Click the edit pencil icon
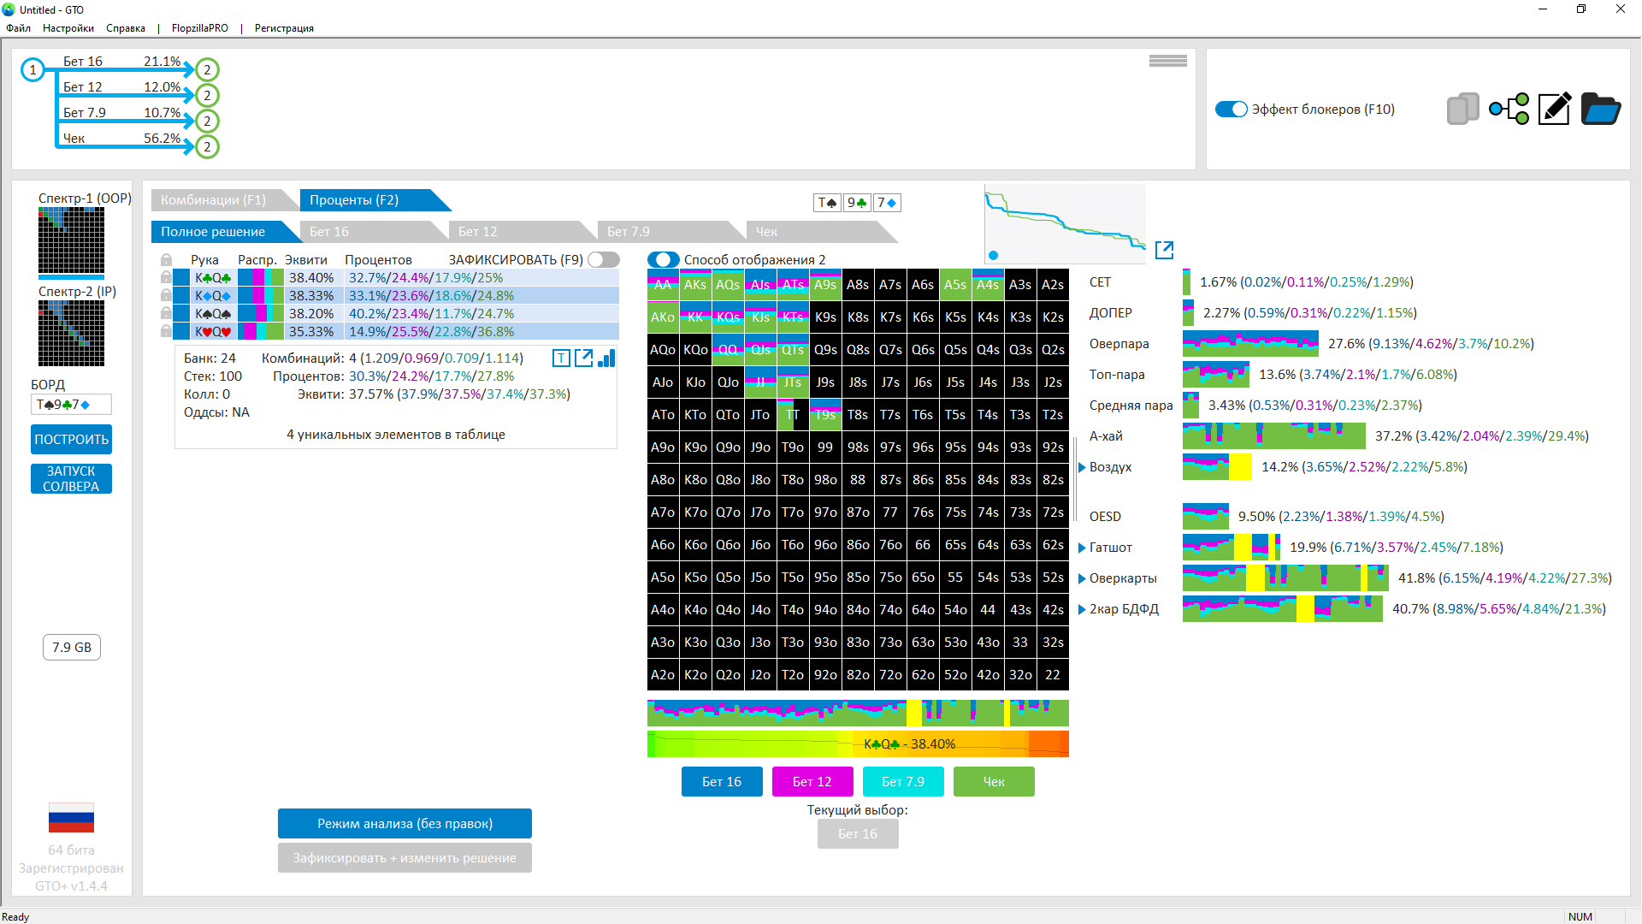The height and width of the screenshot is (924, 1642). (1554, 109)
